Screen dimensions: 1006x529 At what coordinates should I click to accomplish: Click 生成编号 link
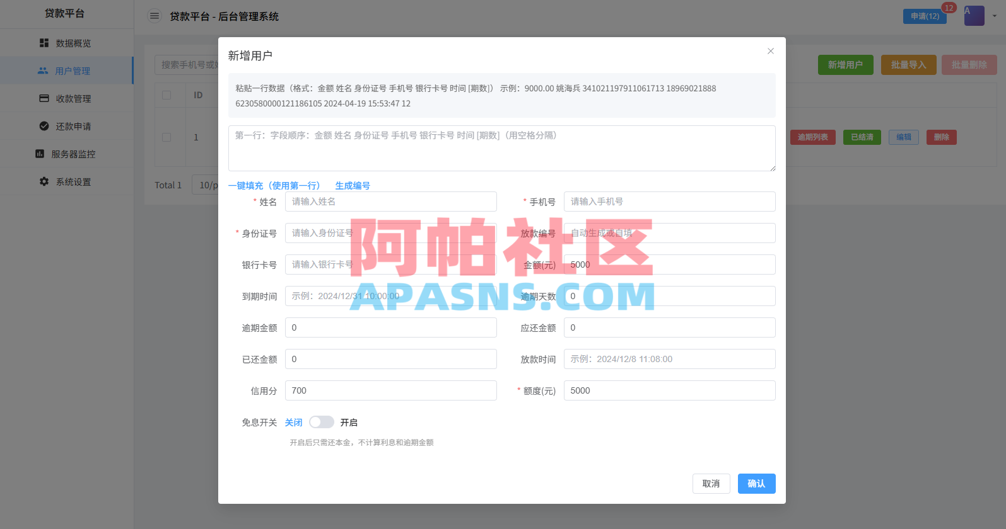coord(353,185)
